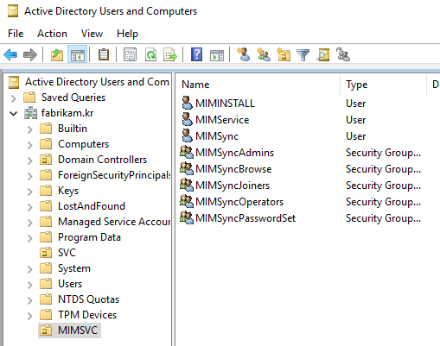
Task: Open the File menu
Action: (16, 34)
